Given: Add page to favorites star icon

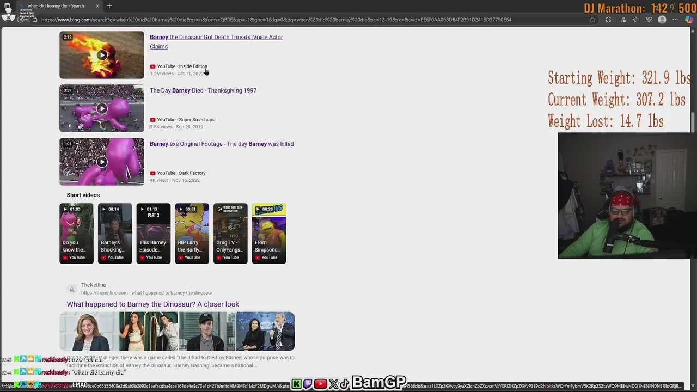Looking at the screenshot, I should [x=592, y=20].
